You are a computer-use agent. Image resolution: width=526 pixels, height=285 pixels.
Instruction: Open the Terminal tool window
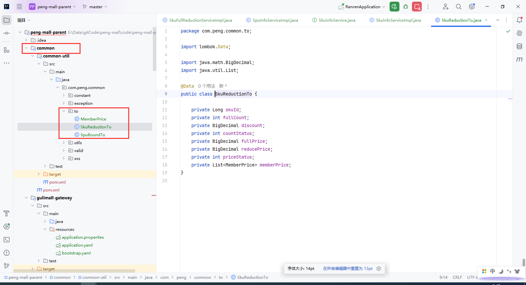(x=7, y=240)
